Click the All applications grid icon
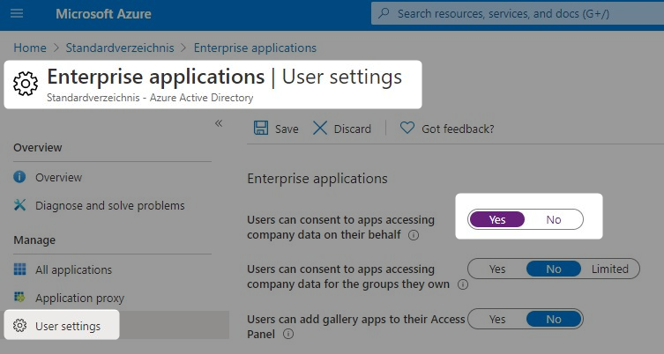Screen dimensions: 664x354 tap(20, 269)
